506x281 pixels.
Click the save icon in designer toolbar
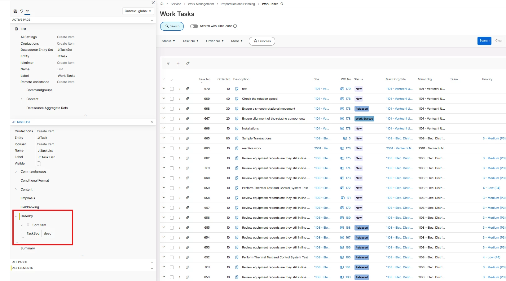coord(15,11)
